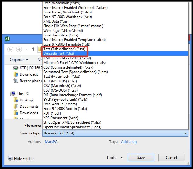Choose Formatted Text (Space delimited) (*.prn)
193x169 pixels.
116,72
